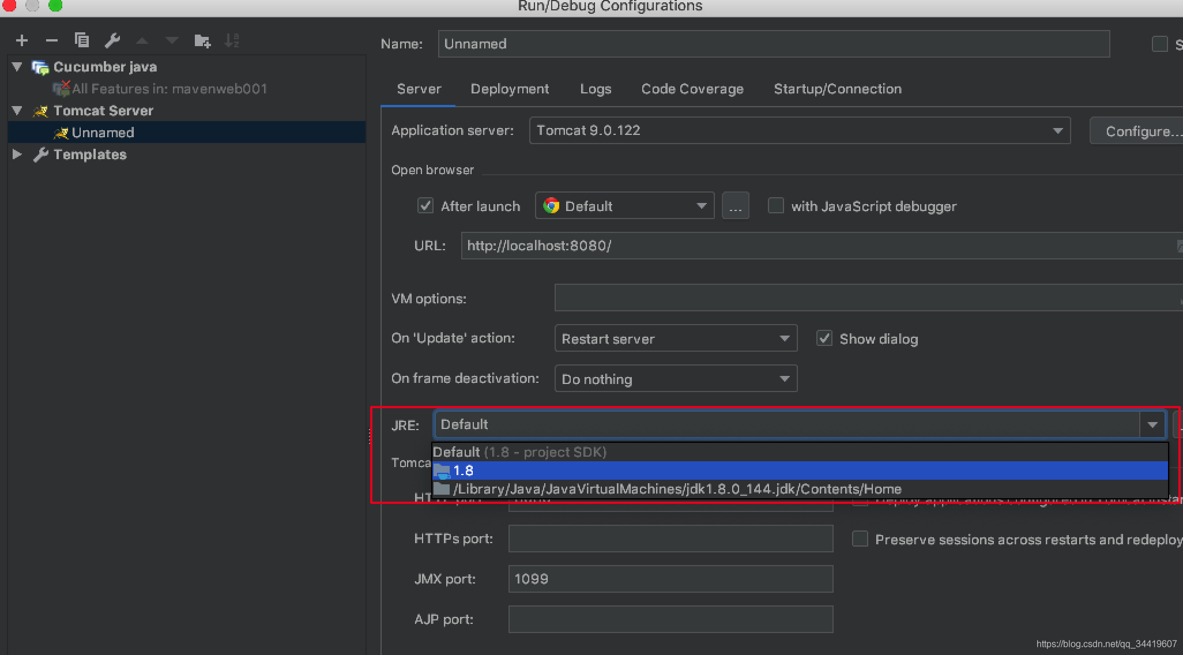Toggle the checkbox right of Name field
1183x655 pixels.
point(1159,44)
